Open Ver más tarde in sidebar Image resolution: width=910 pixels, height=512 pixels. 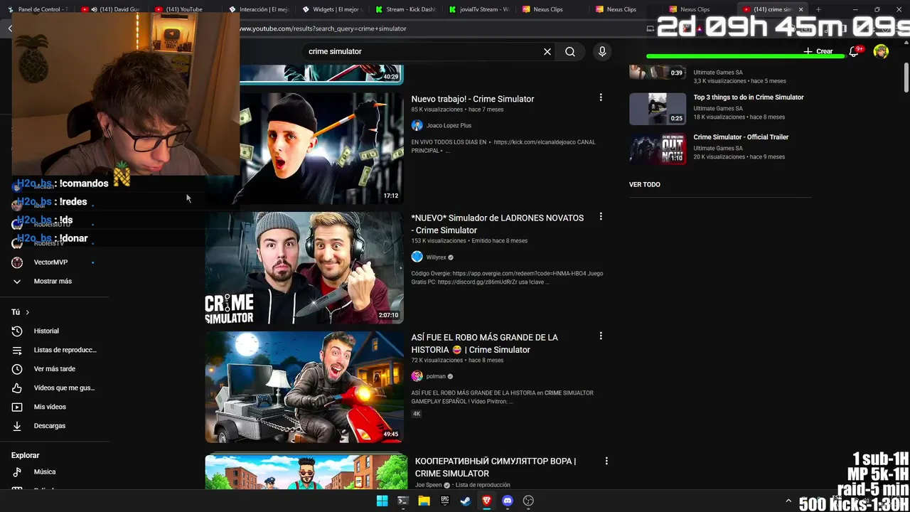click(54, 369)
